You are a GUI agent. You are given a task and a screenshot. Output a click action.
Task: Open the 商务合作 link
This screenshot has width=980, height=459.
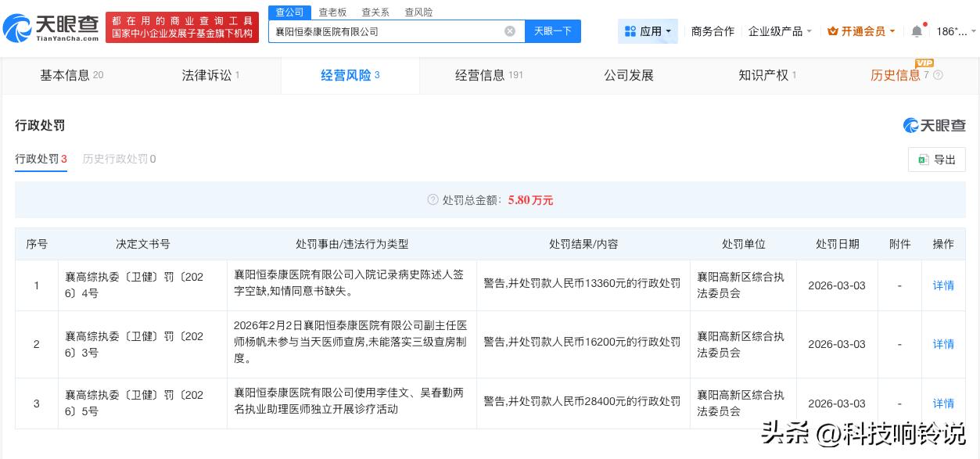(x=713, y=31)
